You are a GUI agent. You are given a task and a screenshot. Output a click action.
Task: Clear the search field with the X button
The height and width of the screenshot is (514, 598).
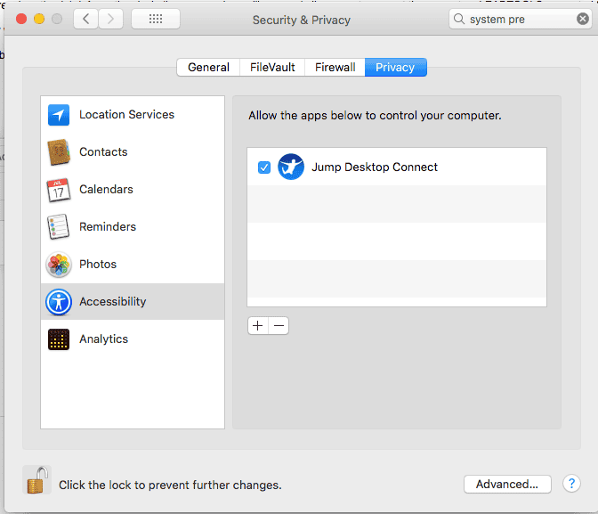(582, 19)
